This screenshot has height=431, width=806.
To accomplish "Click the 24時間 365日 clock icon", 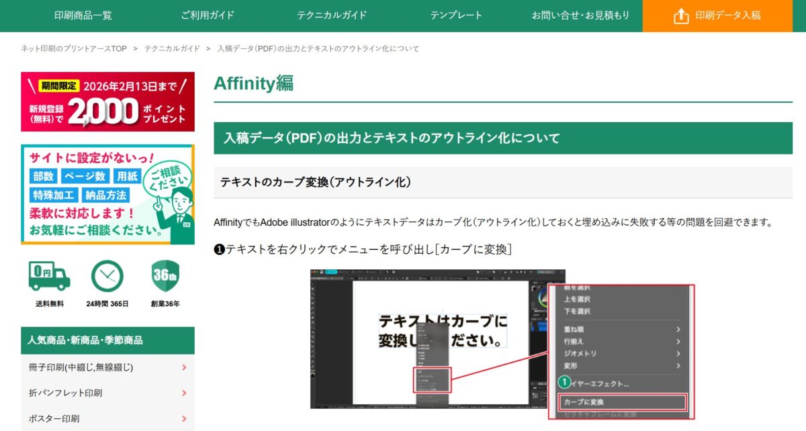I will tap(107, 276).
